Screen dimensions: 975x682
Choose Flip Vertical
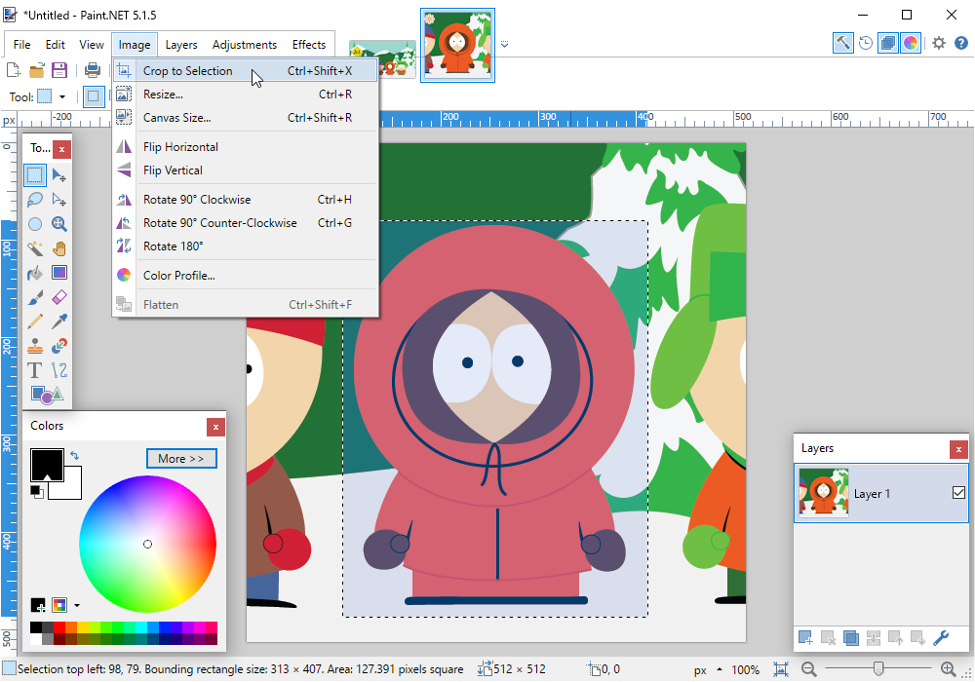245,170
